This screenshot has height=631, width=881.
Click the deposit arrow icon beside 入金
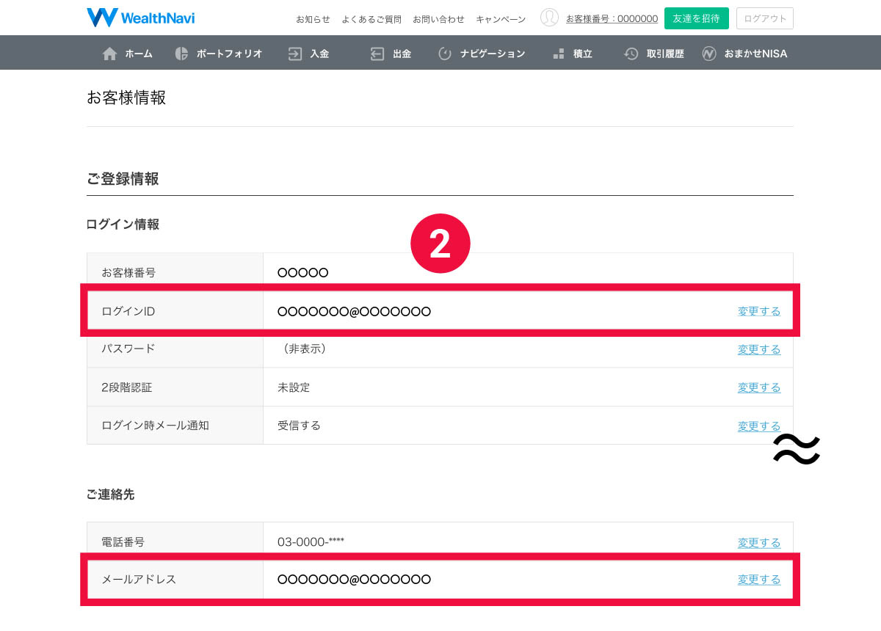click(295, 54)
